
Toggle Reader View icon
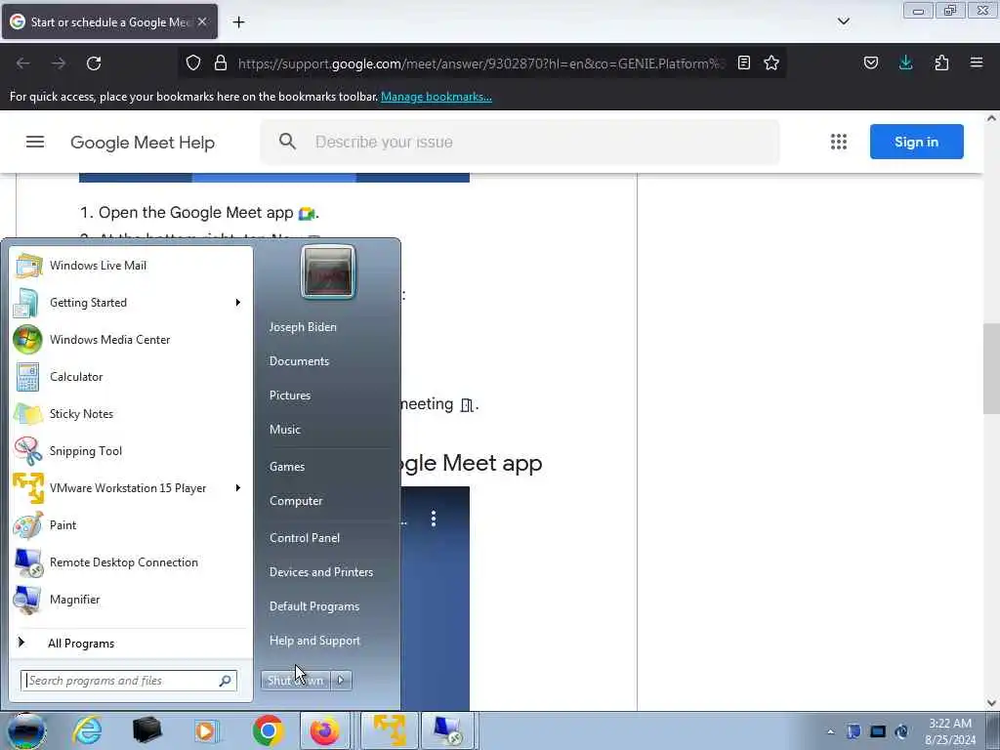(743, 62)
